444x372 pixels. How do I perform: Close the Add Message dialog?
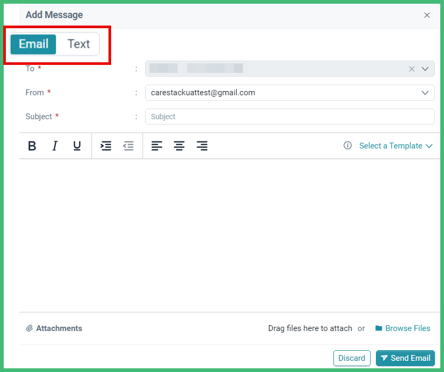point(427,15)
